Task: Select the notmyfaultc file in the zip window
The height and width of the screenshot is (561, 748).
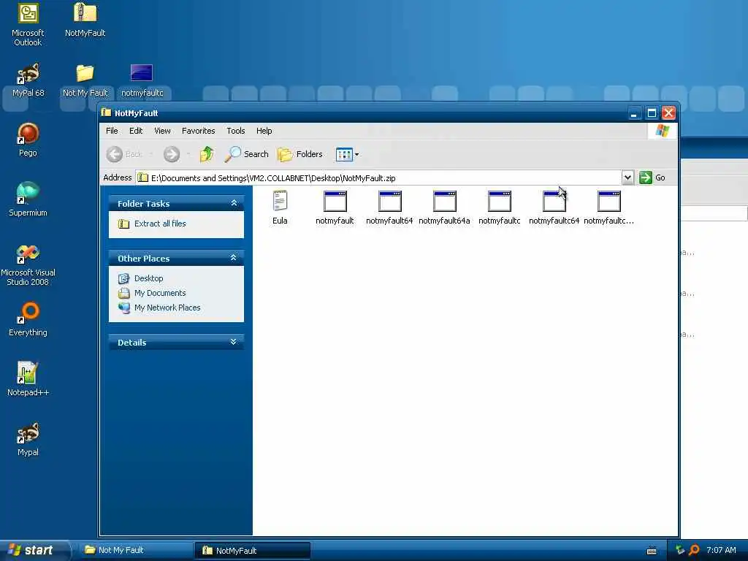Action: 500,201
